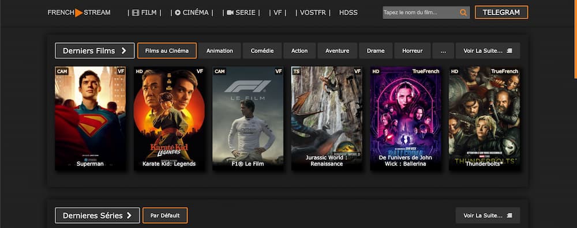Click the orange page scrollbar thumb
The image size is (577, 228).
click(x=575, y=39)
